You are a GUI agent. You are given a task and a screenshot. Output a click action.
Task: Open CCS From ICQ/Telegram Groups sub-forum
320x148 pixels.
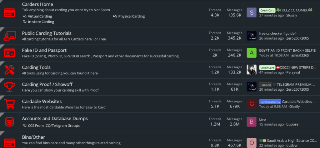point(53,126)
